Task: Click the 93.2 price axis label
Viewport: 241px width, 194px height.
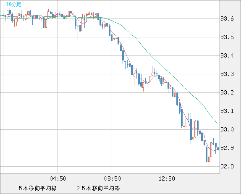Action: [227, 92]
